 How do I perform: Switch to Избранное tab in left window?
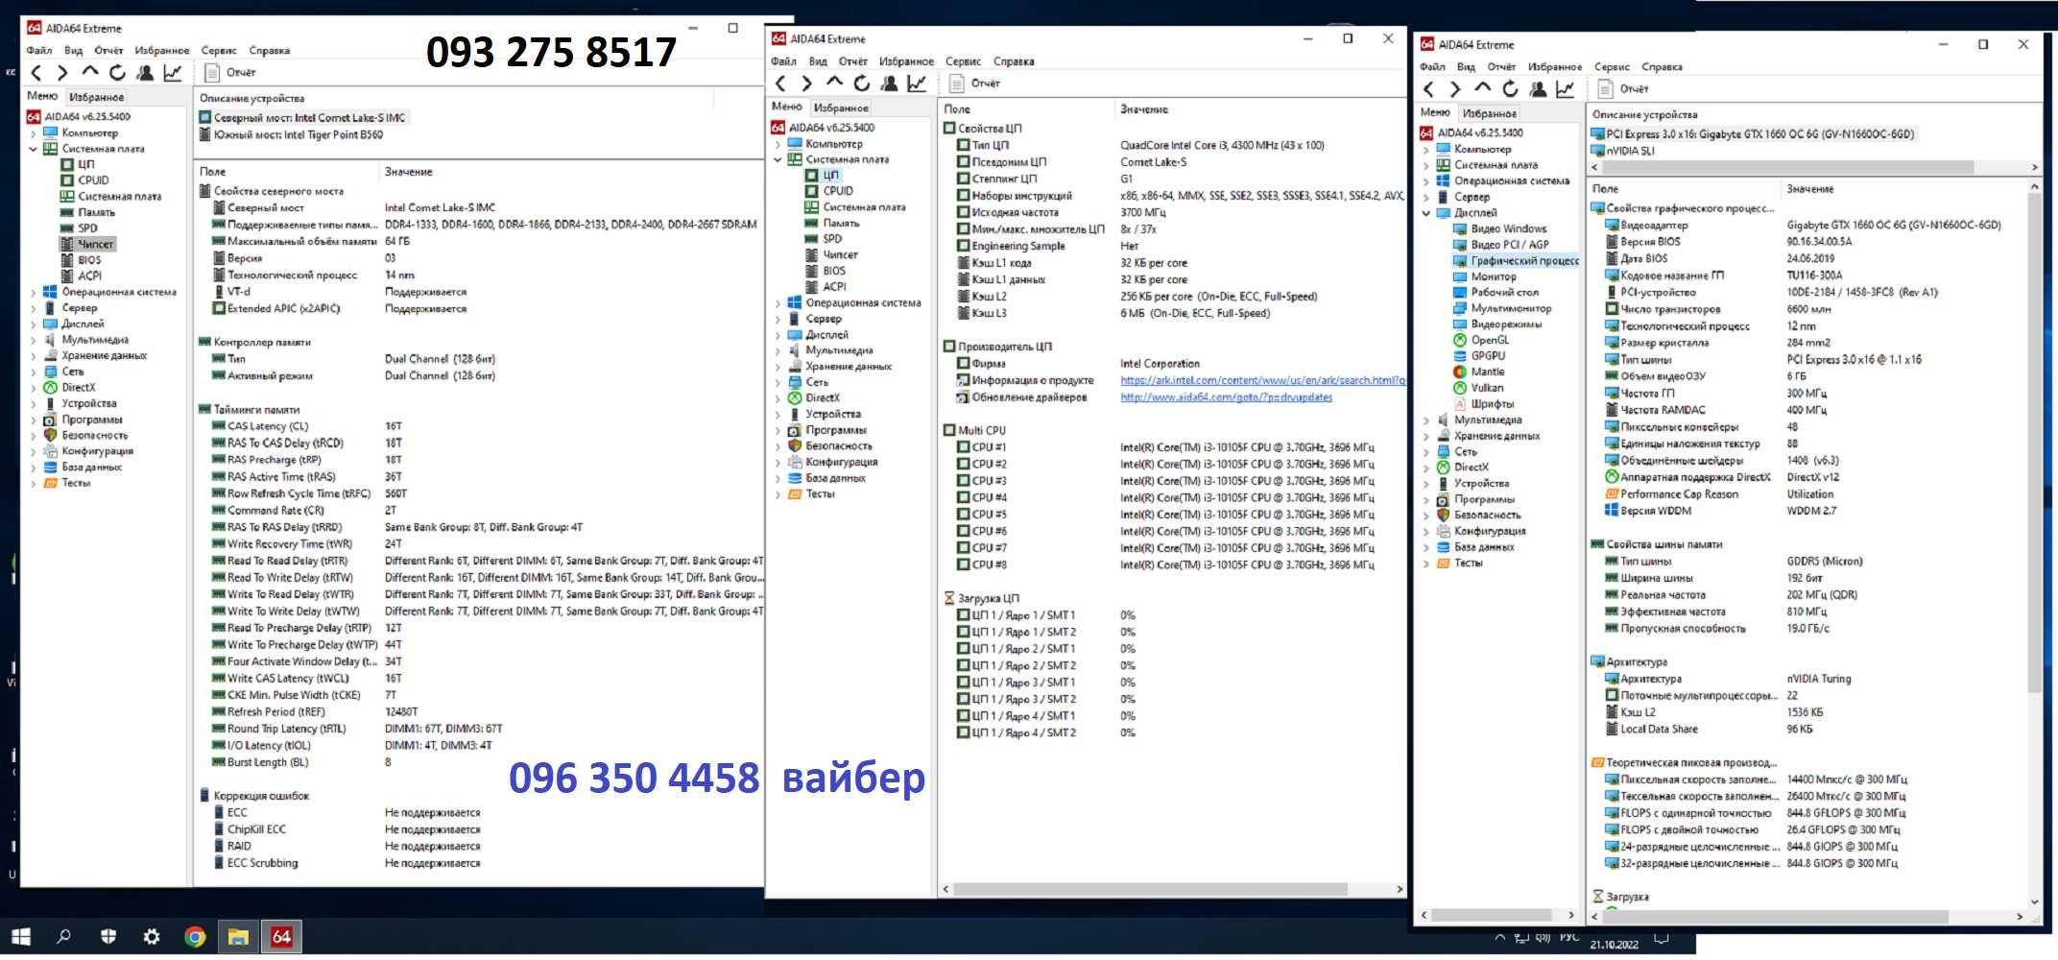pos(96,97)
